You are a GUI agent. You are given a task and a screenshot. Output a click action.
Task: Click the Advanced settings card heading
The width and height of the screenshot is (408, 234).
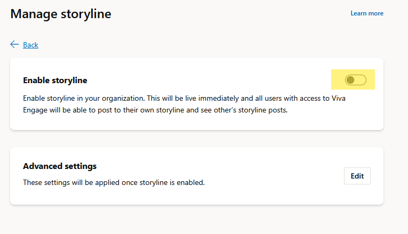click(60, 166)
